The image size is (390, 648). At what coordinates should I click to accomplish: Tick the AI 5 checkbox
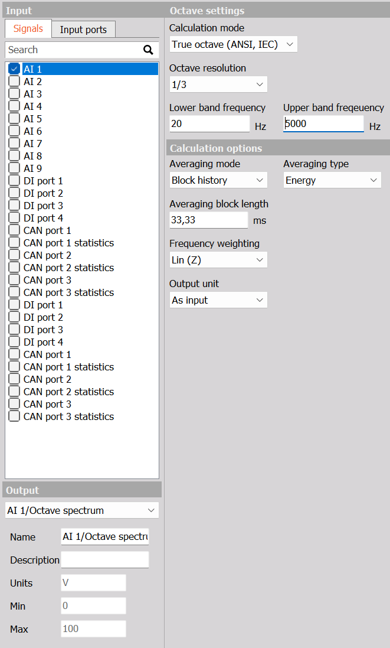14,118
